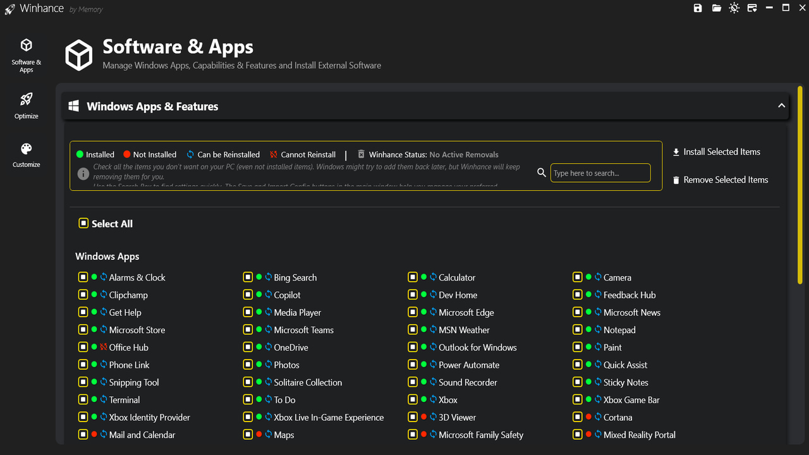This screenshot has width=809, height=455.
Task: Collapse the Windows Apps & Features panel
Action: 781,106
